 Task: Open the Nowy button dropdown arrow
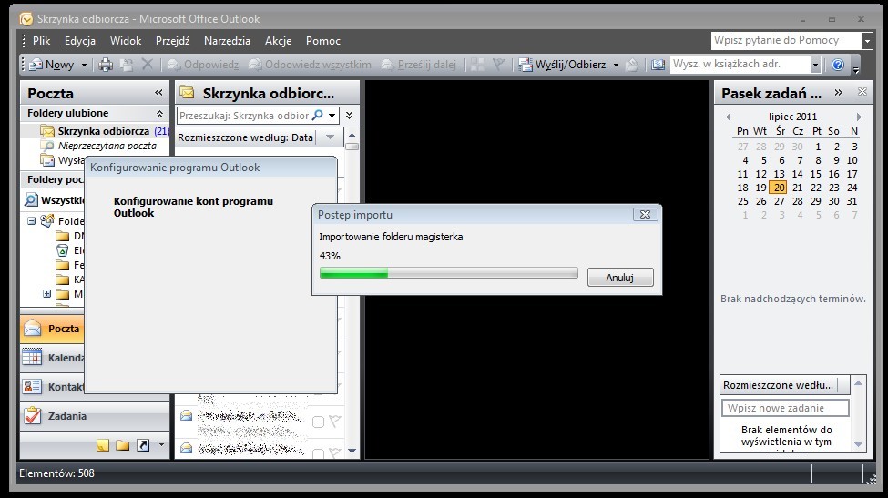85,65
